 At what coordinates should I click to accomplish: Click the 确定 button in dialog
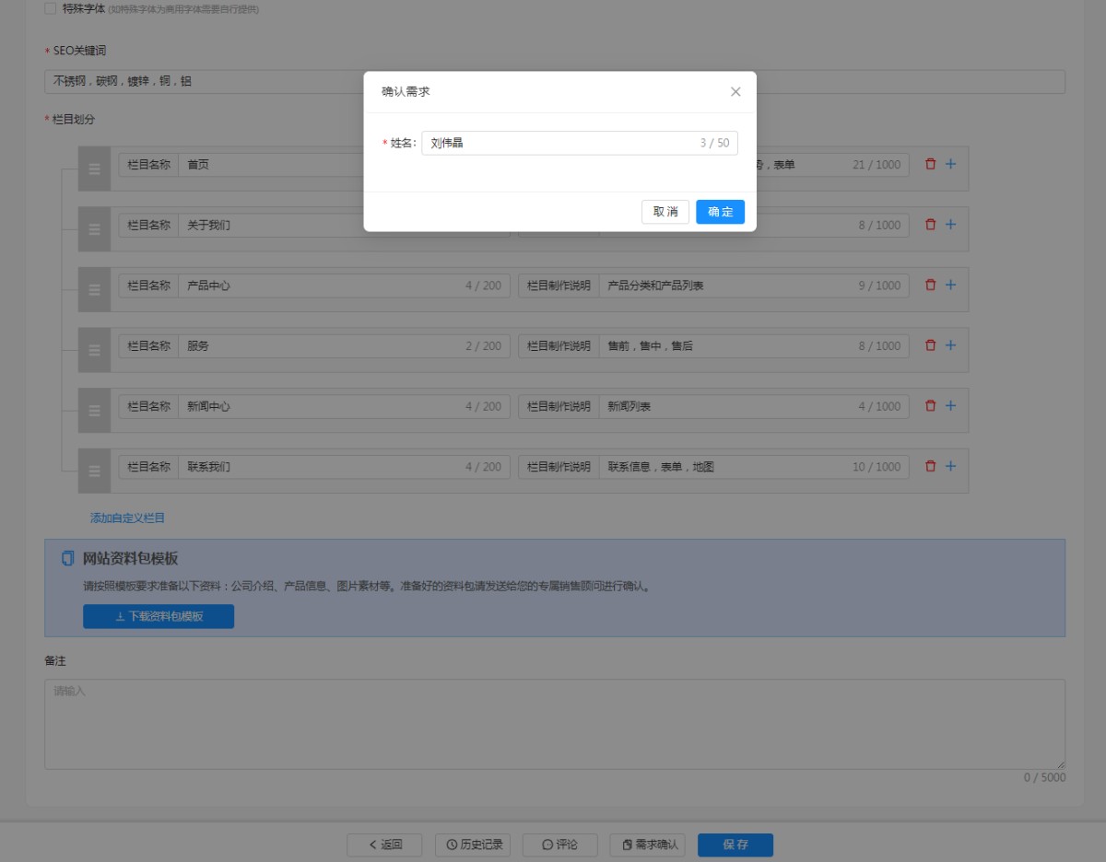coord(720,212)
